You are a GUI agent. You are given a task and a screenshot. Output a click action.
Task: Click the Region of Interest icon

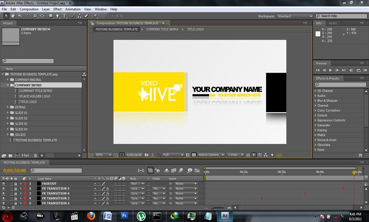click(188, 155)
